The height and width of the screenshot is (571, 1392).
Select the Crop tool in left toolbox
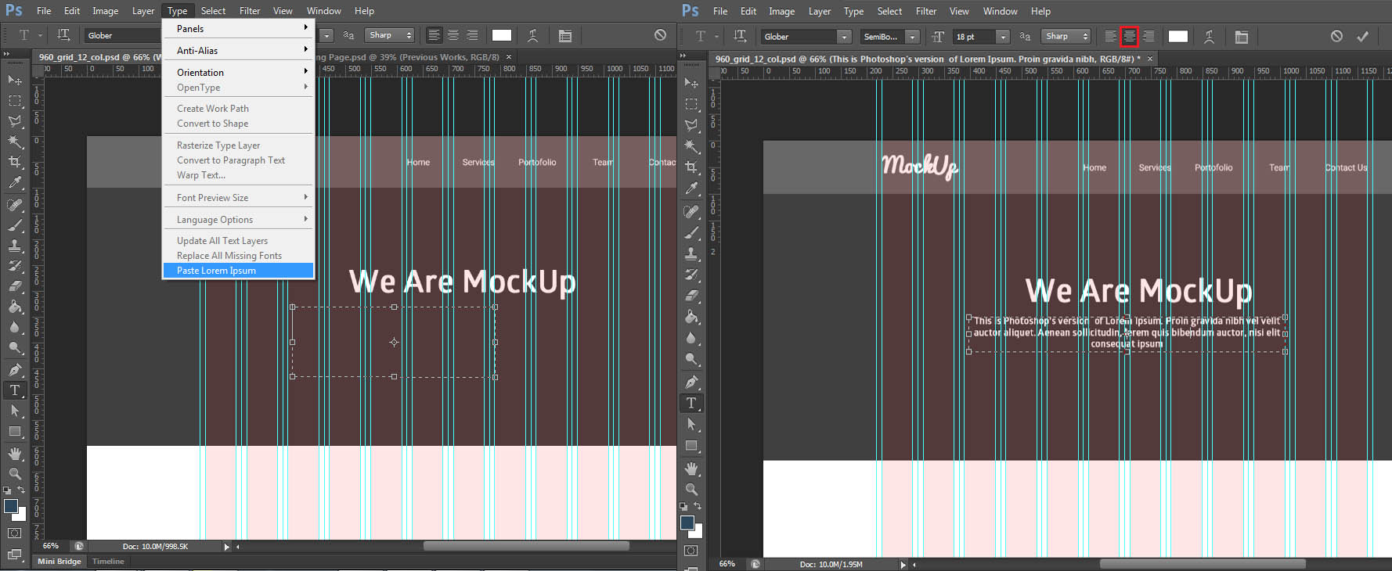pyautogui.click(x=15, y=162)
